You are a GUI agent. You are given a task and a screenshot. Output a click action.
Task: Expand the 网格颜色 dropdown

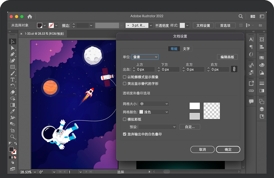(154, 112)
